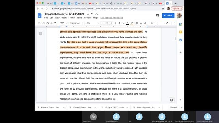Open the Editing mode pencil dropdown

168,23
